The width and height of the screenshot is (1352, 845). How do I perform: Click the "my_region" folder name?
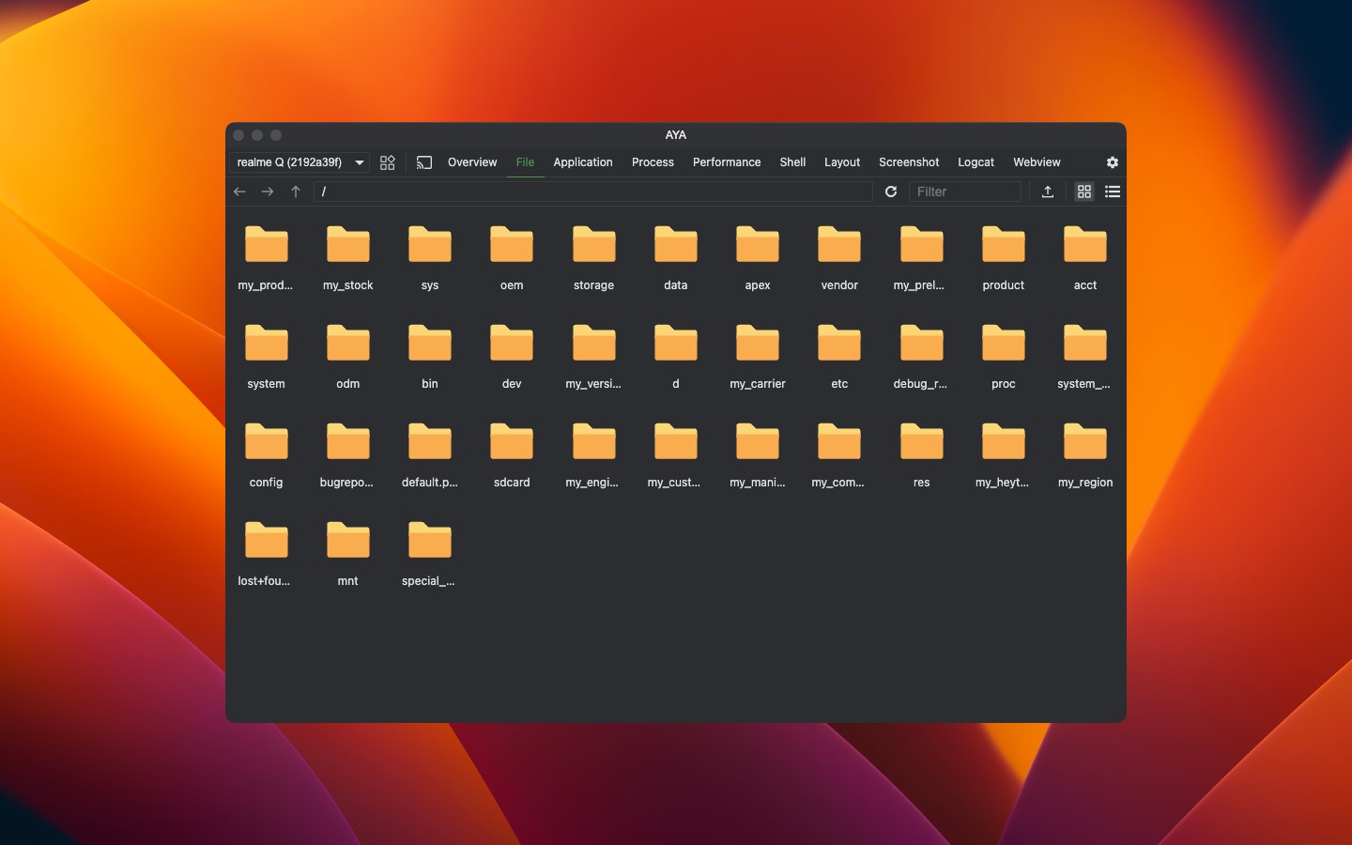coord(1085,483)
